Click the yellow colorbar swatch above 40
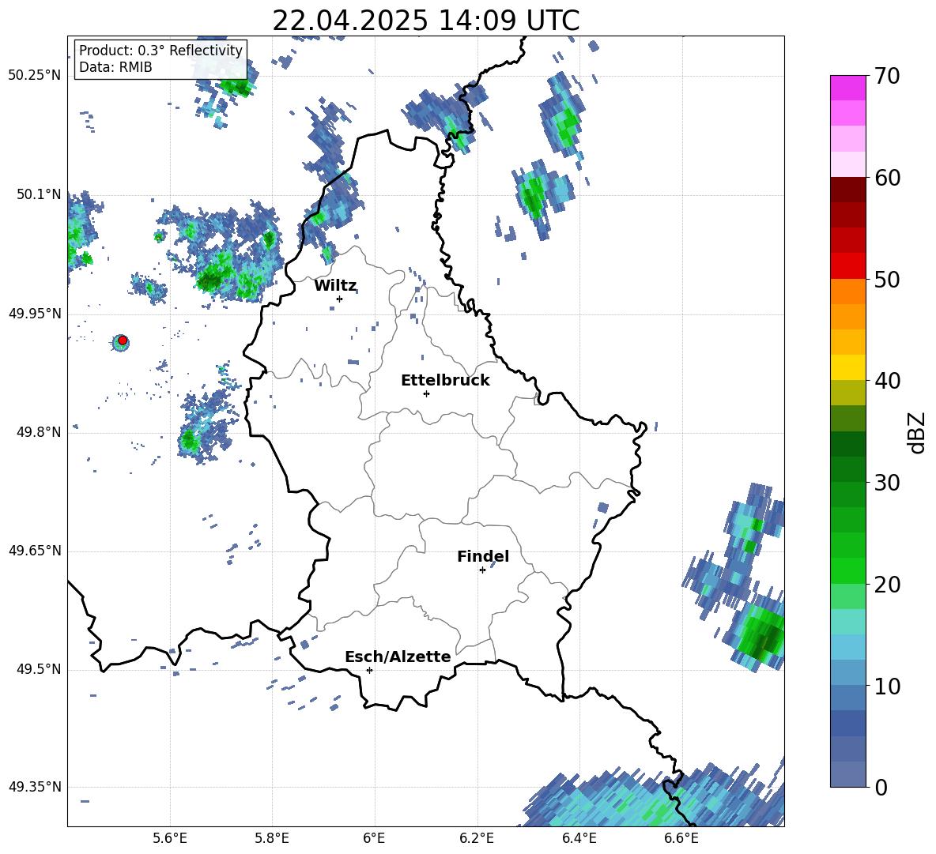The height and width of the screenshot is (854, 936). (x=847, y=367)
